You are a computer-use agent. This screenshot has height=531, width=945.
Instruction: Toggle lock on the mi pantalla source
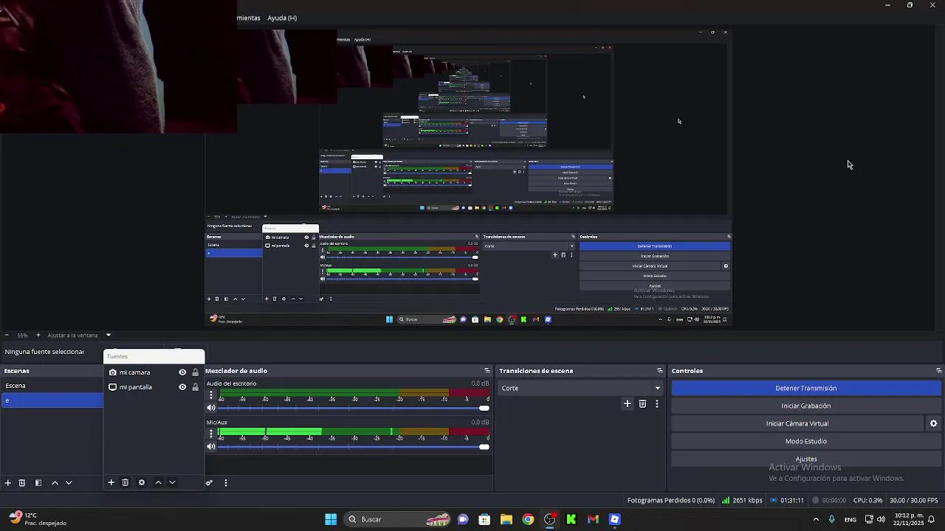(196, 387)
